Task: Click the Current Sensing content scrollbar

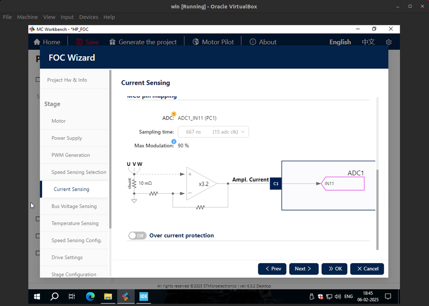Action: point(377,209)
